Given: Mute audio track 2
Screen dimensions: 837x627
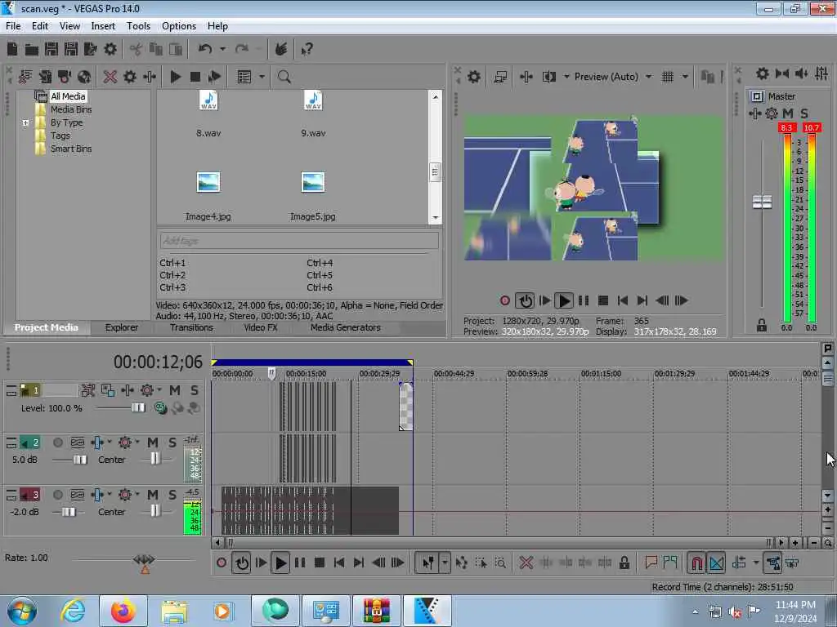Looking at the screenshot, I should [153, 442].
